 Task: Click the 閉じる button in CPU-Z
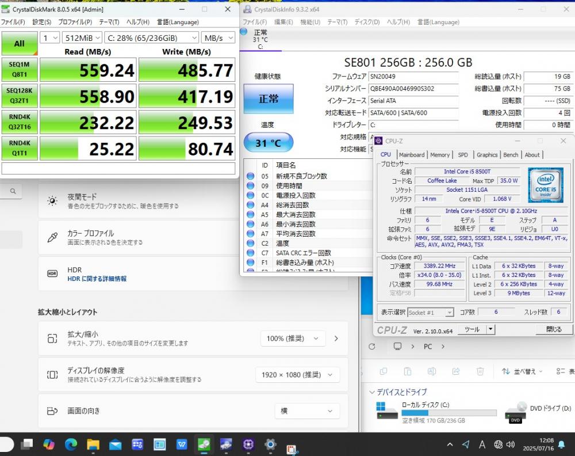[x=554, y=329]
